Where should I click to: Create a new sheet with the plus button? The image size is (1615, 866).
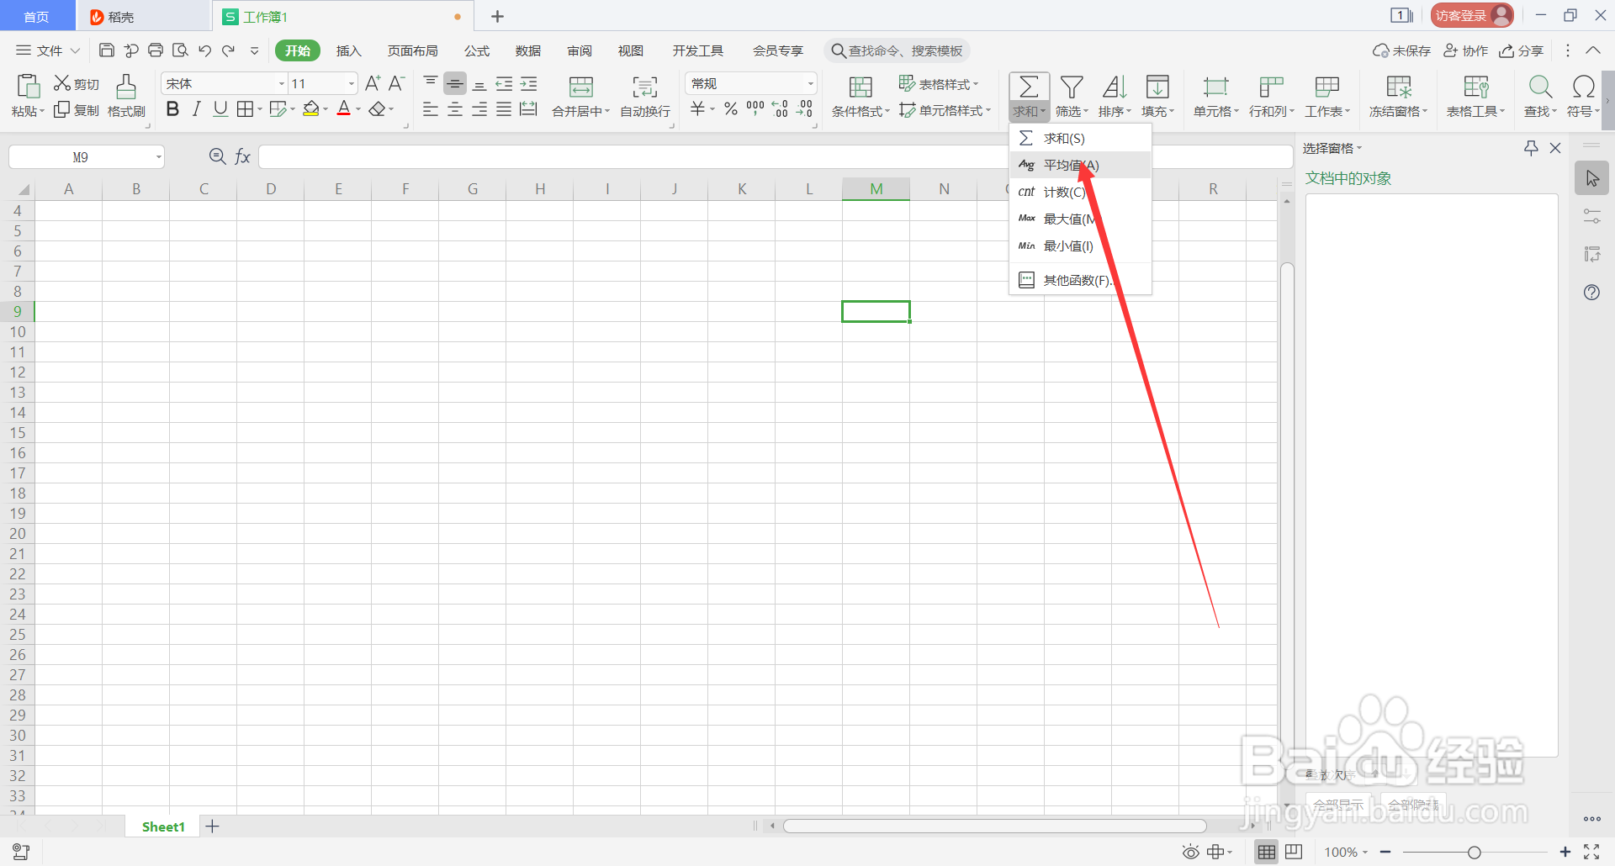212,826
